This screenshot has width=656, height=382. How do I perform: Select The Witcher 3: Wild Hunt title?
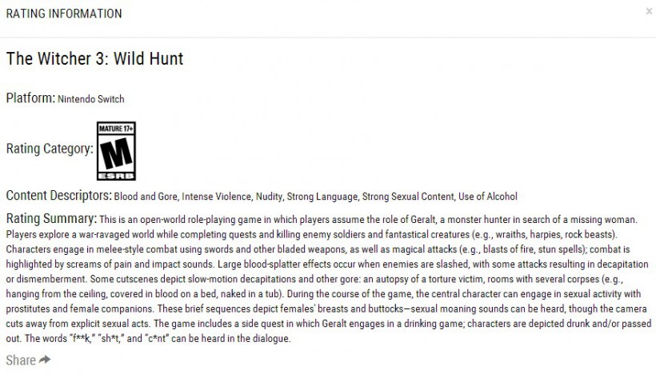click(x=94, y=58)
